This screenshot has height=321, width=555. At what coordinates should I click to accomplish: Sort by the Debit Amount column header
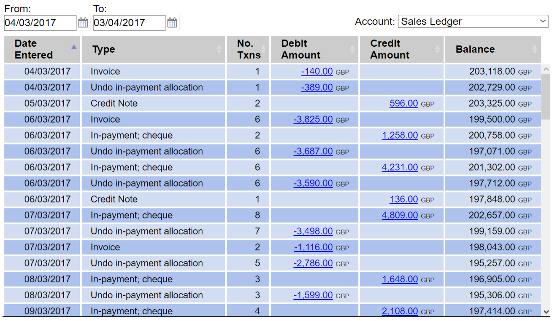314,49
